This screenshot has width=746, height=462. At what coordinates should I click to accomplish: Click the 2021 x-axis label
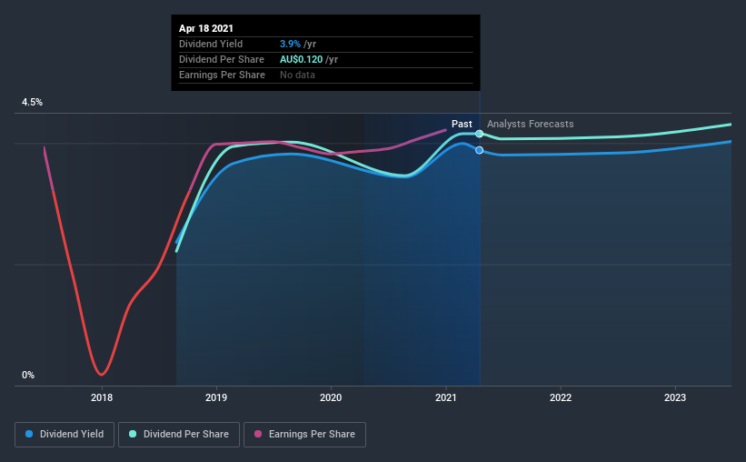click(x=446, y=397)
